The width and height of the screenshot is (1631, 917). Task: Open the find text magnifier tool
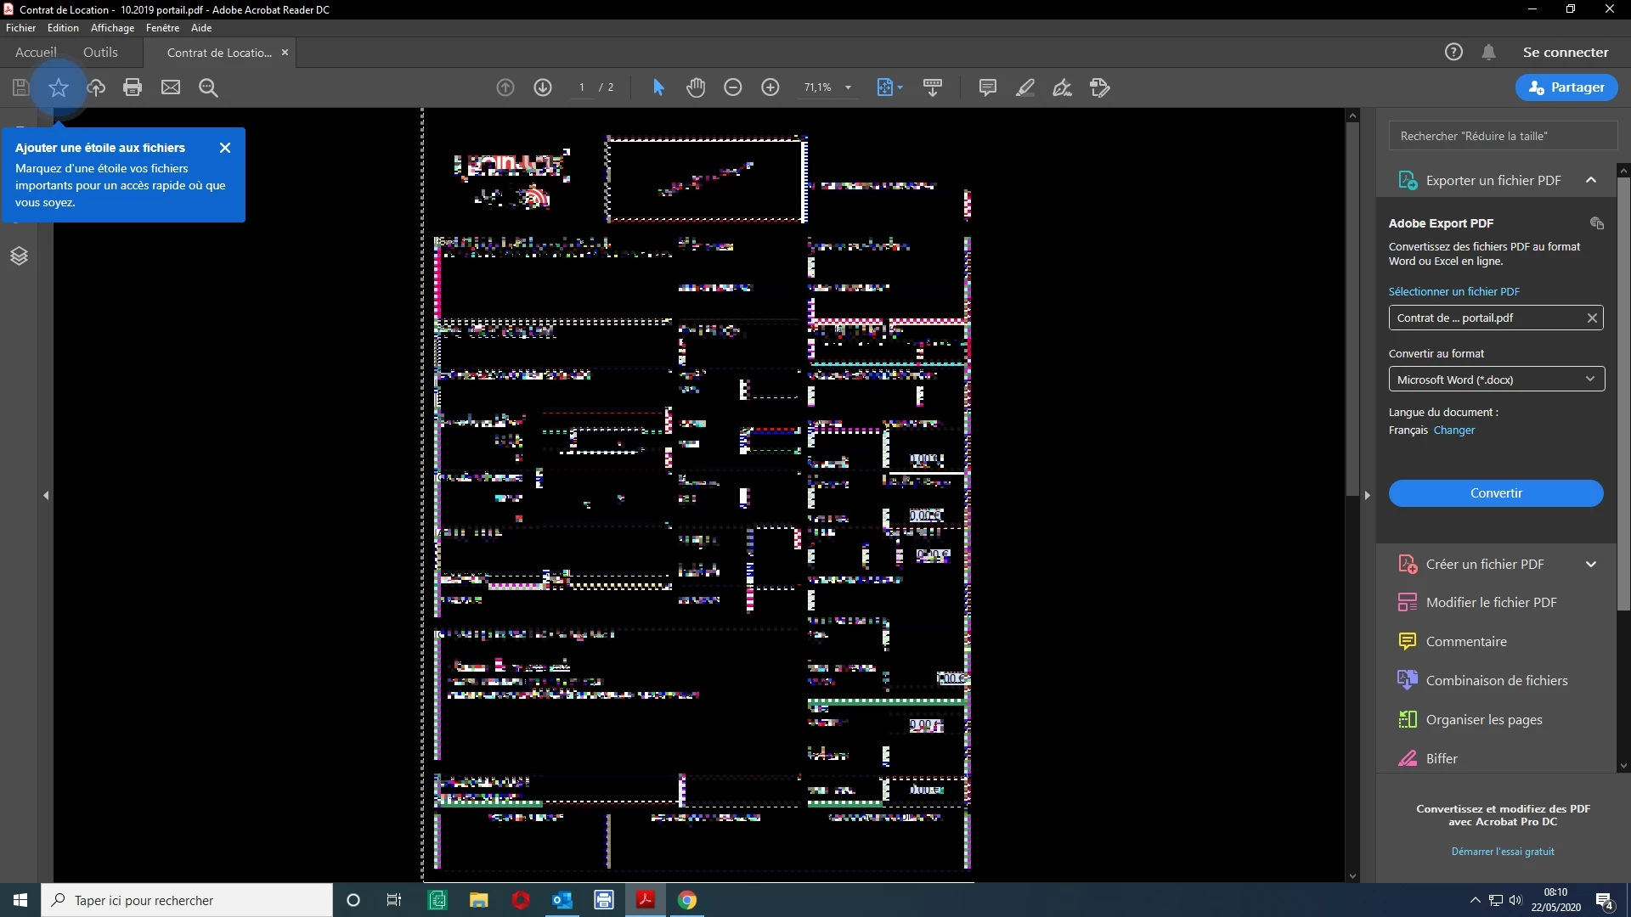208,87
